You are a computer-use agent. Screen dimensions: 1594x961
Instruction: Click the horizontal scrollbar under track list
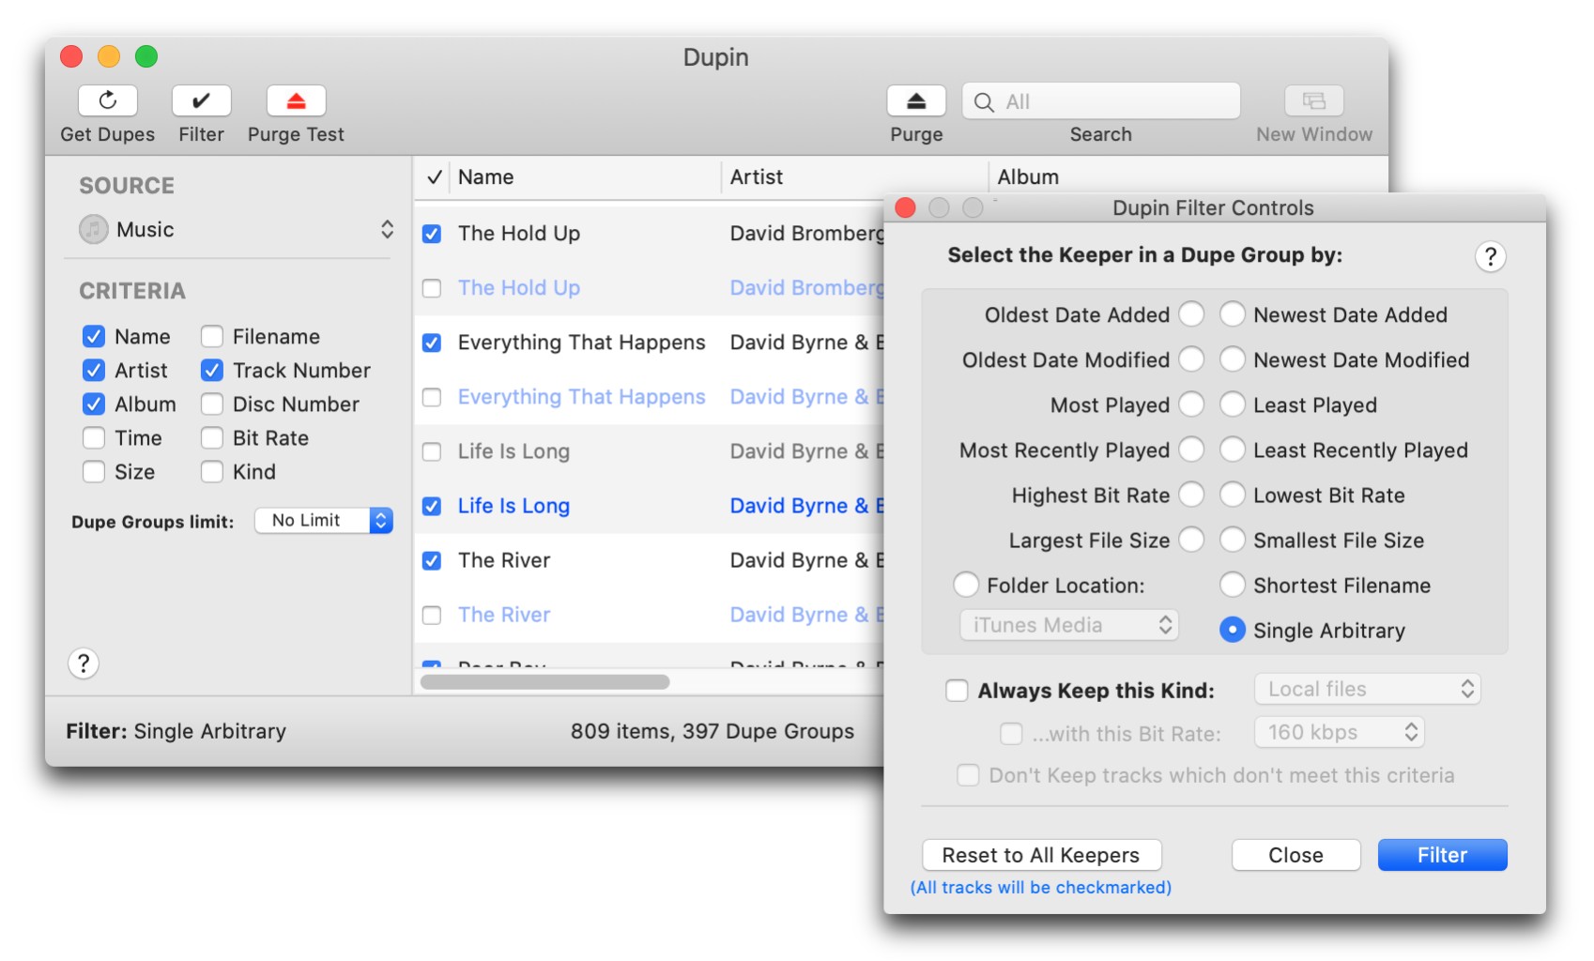click(x=544, y=682)
